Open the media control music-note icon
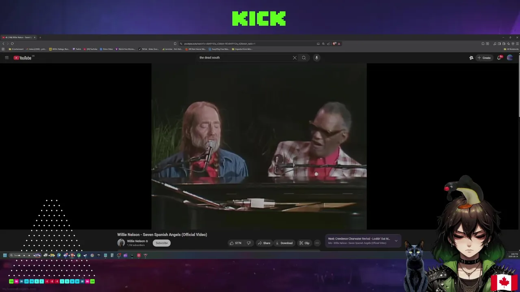This screenshot has height=292, width=520. (494, 43)
